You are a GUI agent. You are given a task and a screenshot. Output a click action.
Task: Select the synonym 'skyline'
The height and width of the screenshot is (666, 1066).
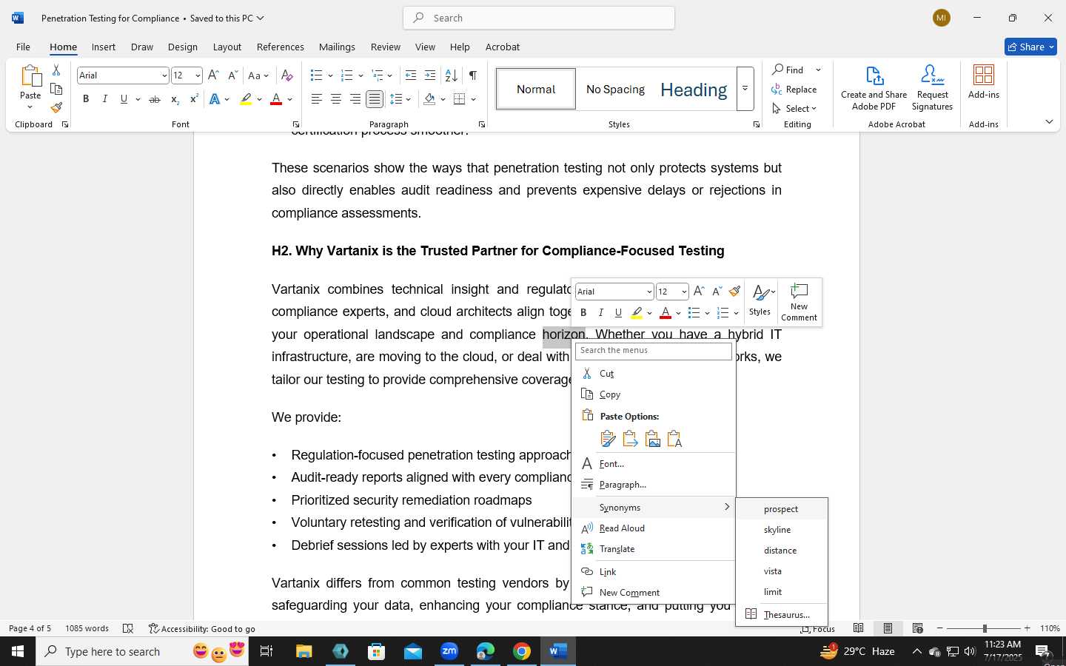tap(781, 530)
